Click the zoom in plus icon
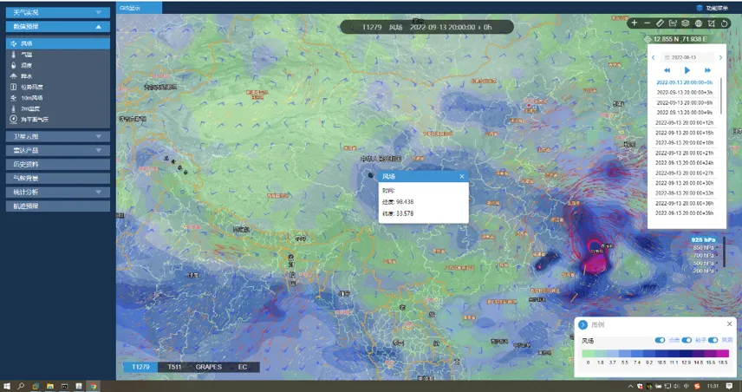This screenshot has height=392, width=742. (635, 23)
